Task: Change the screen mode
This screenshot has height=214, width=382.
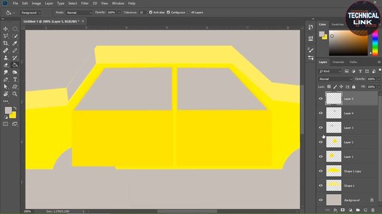Action: coord(15,124)
